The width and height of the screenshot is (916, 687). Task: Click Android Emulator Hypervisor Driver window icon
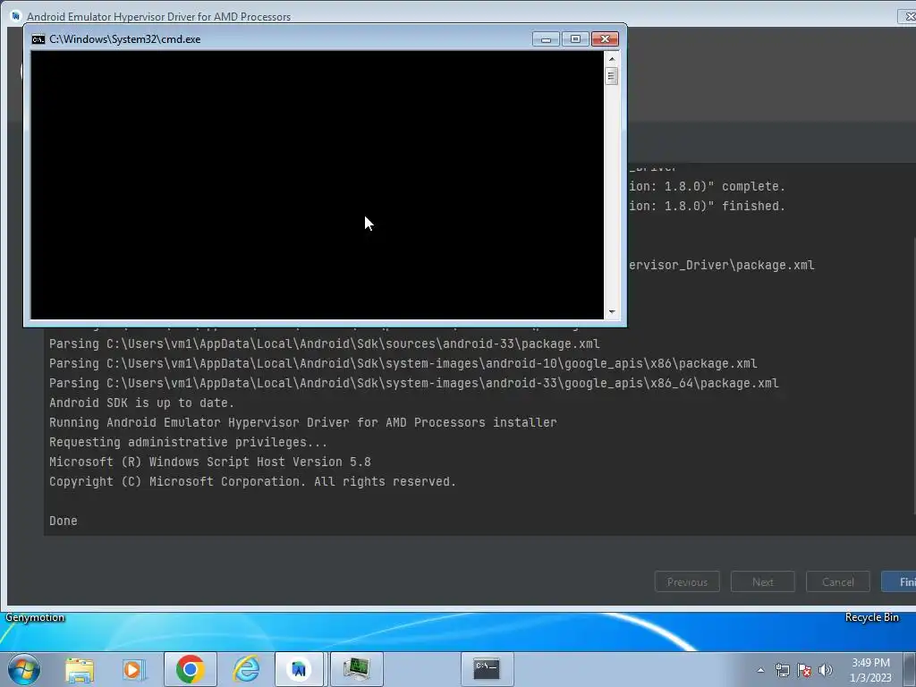pyautogui.click(x=16, y=16)
